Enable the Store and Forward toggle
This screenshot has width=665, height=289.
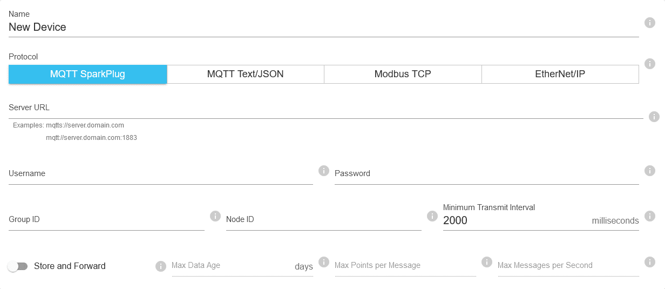(x=17, y=266)
